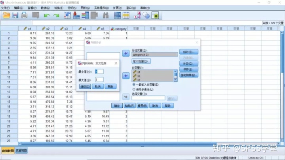
Task: Click cell value 261.10 in x2 column
Action: click(46, 33)
